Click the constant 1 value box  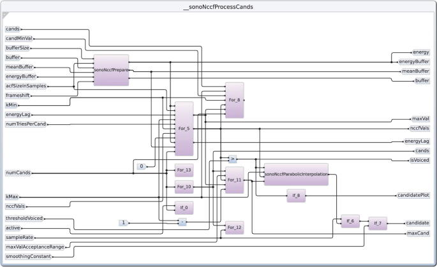click(123, 222)
